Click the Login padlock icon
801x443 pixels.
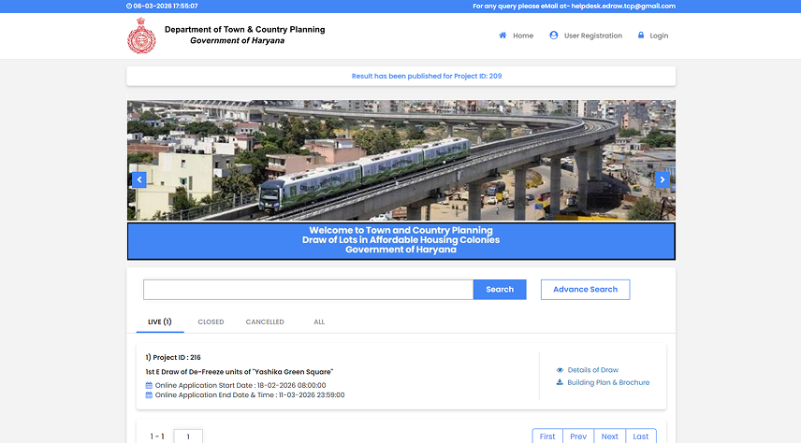(641, 36)
